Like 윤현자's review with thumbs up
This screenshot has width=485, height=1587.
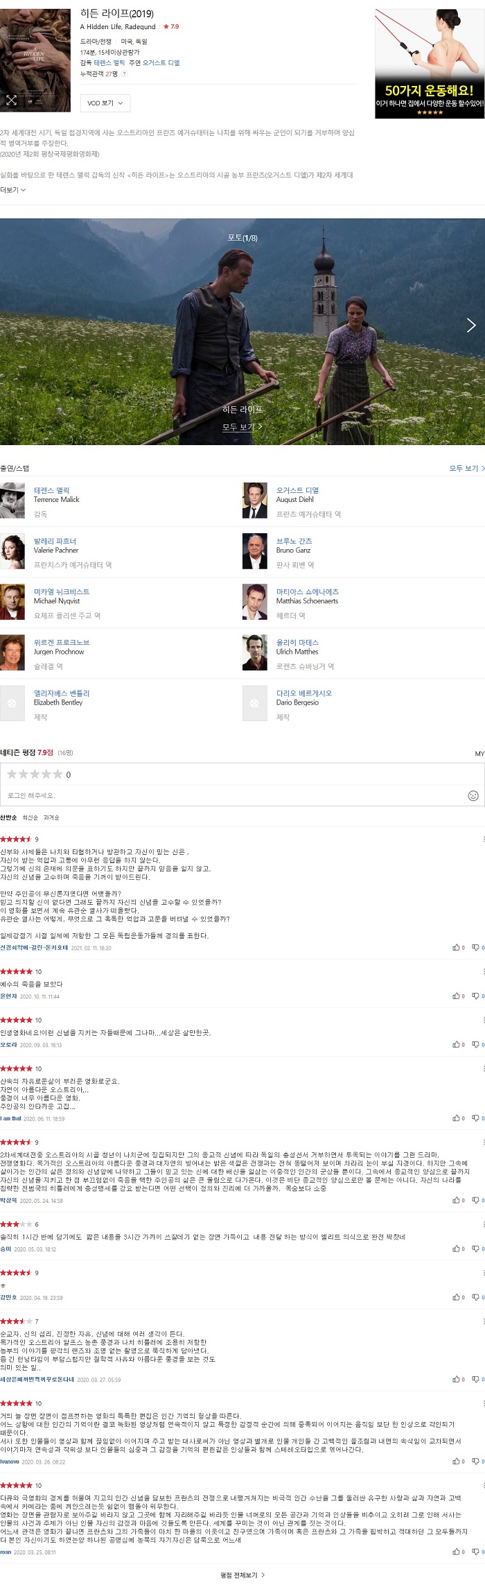458,996
